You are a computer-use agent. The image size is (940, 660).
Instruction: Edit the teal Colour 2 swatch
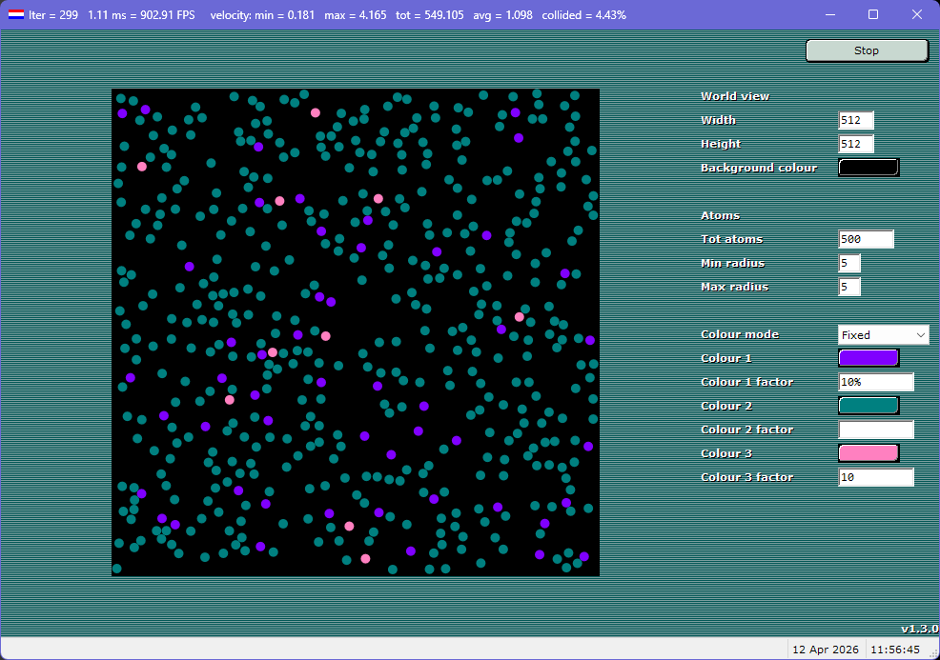[868, 405]
